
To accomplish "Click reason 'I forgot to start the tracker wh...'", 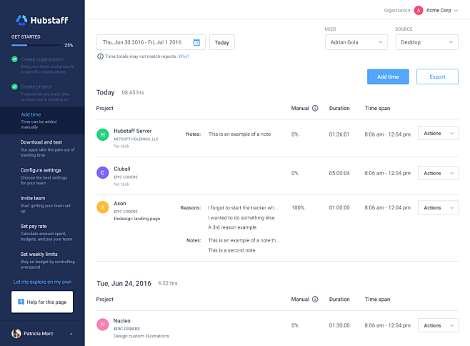I will 243,207.
